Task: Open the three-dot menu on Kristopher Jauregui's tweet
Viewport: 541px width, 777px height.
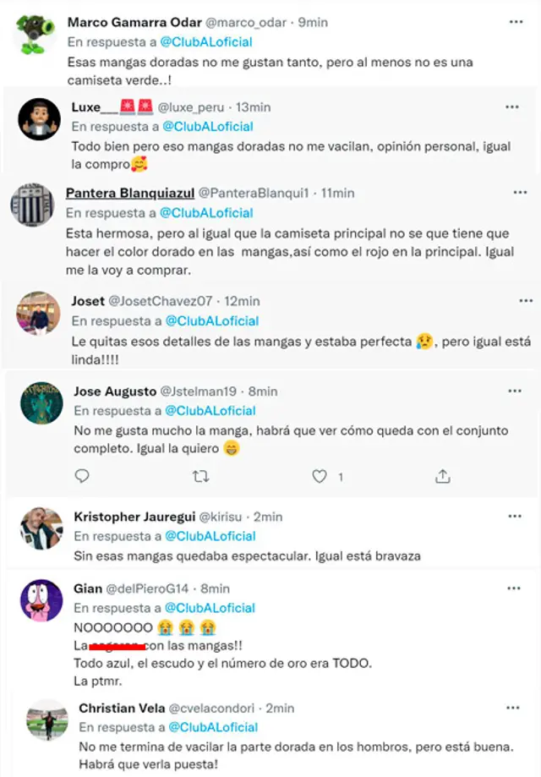Action: pyautogui.click(x=515, y=517)
